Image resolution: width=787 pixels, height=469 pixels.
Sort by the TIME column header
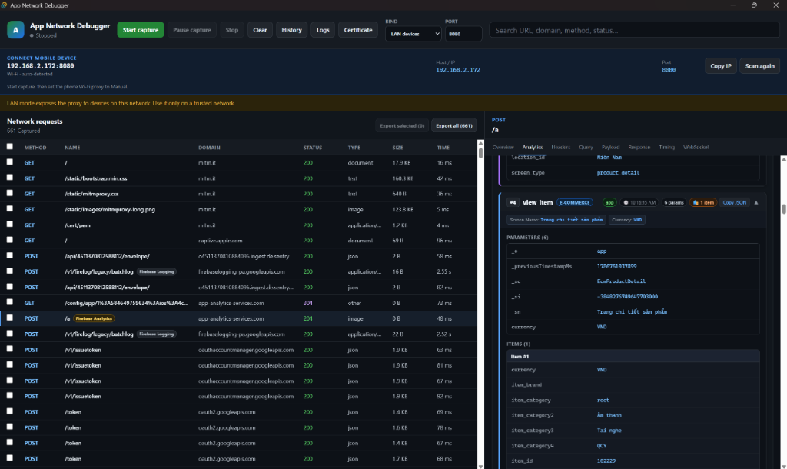click(x=443, y=148)
